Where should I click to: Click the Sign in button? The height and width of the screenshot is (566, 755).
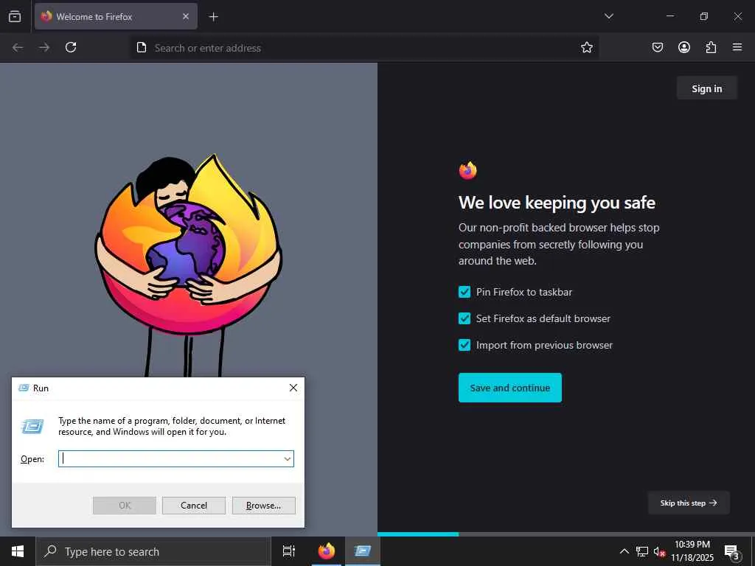(706, 88)
